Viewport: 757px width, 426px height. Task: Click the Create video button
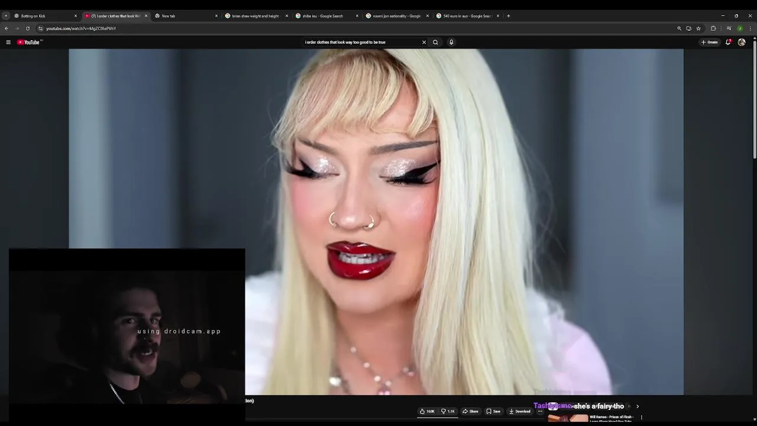coord(709,42)
